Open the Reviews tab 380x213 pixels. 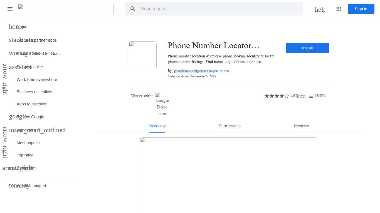[301, 126]
